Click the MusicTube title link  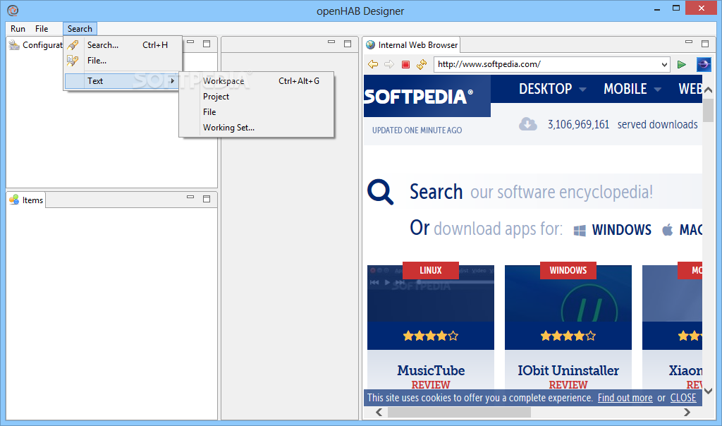tap(431, 370)
